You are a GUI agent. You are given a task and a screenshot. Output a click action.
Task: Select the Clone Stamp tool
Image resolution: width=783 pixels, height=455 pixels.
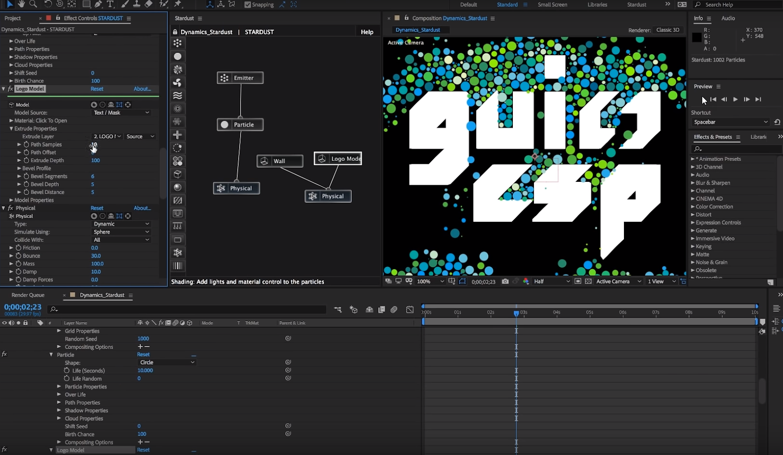(137, 4)
